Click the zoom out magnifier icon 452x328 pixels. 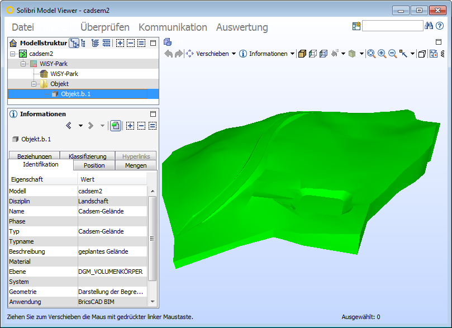click(393, 54)
